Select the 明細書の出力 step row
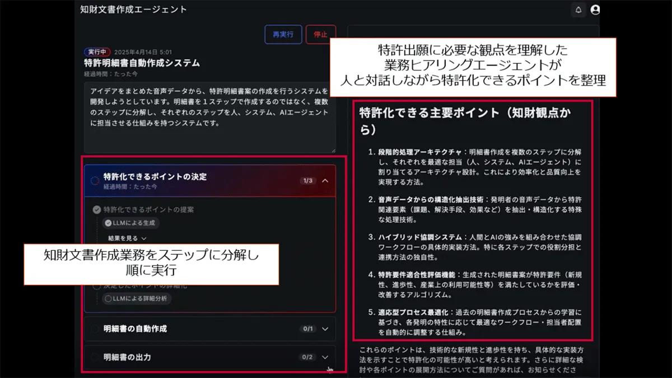 210,357
